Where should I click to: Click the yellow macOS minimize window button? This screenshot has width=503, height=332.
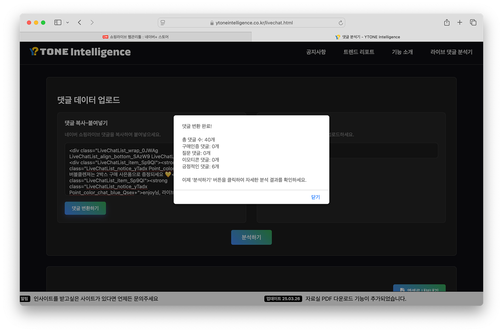[x=36, y=23]
